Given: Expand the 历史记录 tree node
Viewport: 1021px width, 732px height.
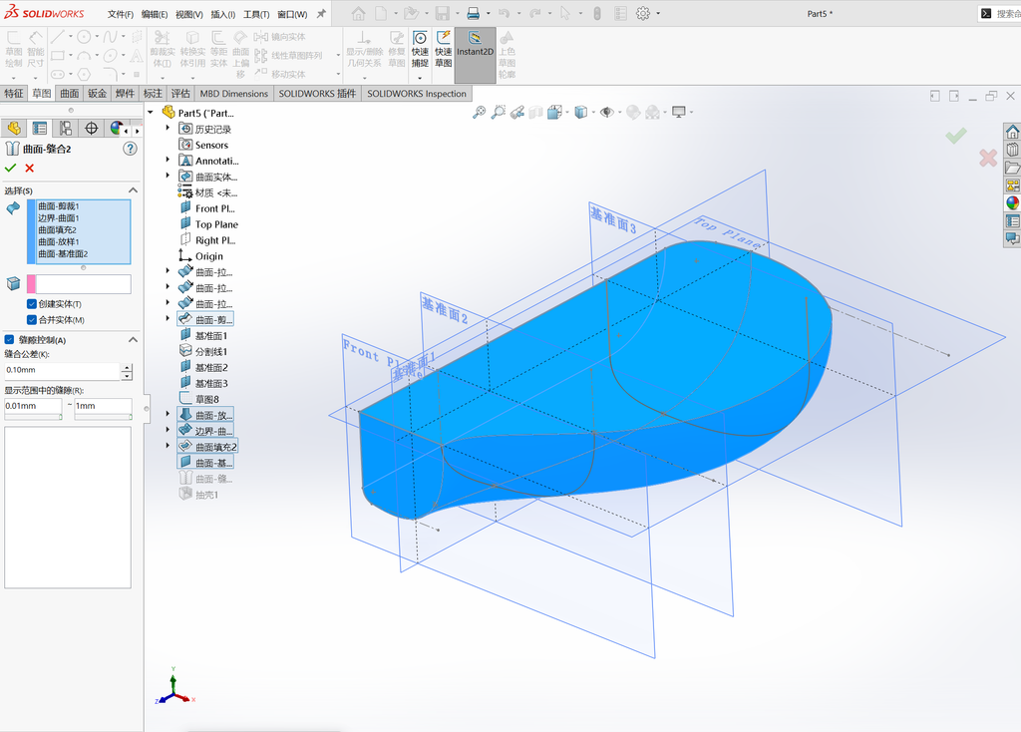Looking at the screenshot, I should coord(168,128).
